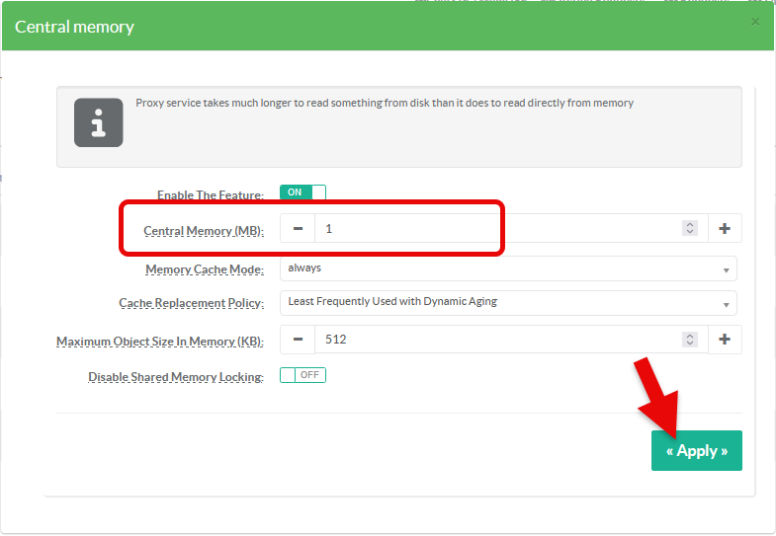
Task: Increase Central Memory with the plus button
Action: coord(725,228)
